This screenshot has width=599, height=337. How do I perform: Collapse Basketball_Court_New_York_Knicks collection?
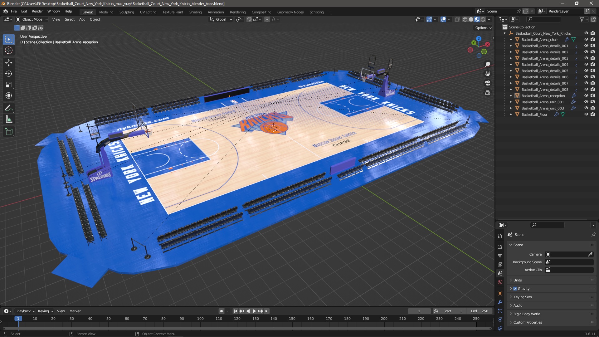[504, 33]
